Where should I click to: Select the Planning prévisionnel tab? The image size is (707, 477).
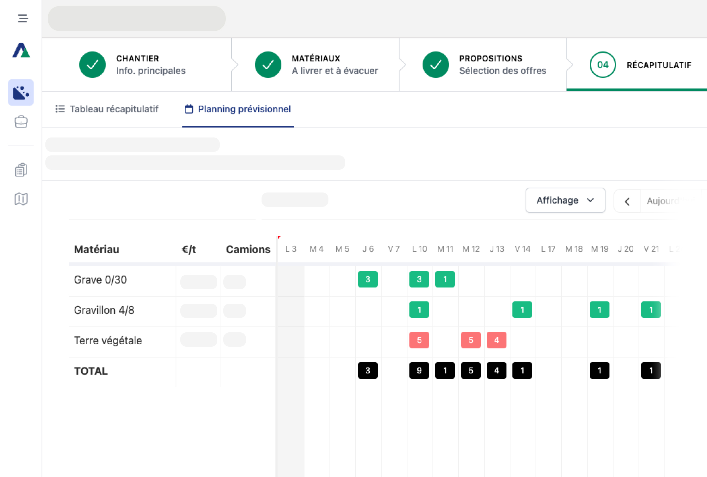tap(238, 109)
